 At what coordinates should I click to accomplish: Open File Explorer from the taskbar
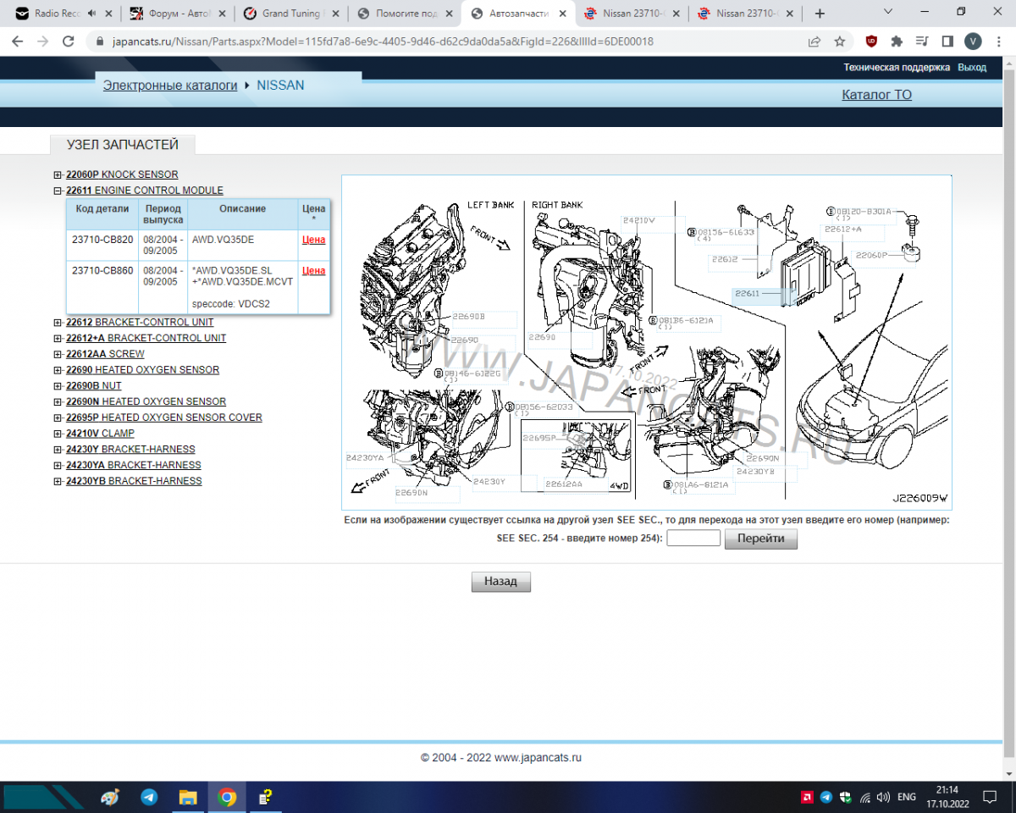click(x=188, y=797)
